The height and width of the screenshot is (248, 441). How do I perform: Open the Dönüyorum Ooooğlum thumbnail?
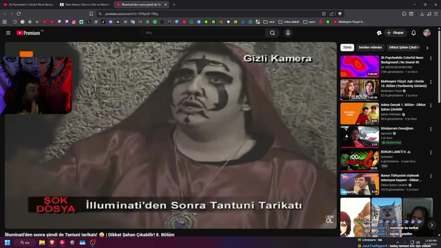[x=360, y=137]
